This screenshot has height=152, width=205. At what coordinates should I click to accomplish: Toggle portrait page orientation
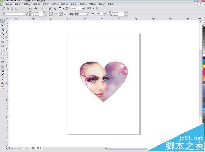[51, 14]
